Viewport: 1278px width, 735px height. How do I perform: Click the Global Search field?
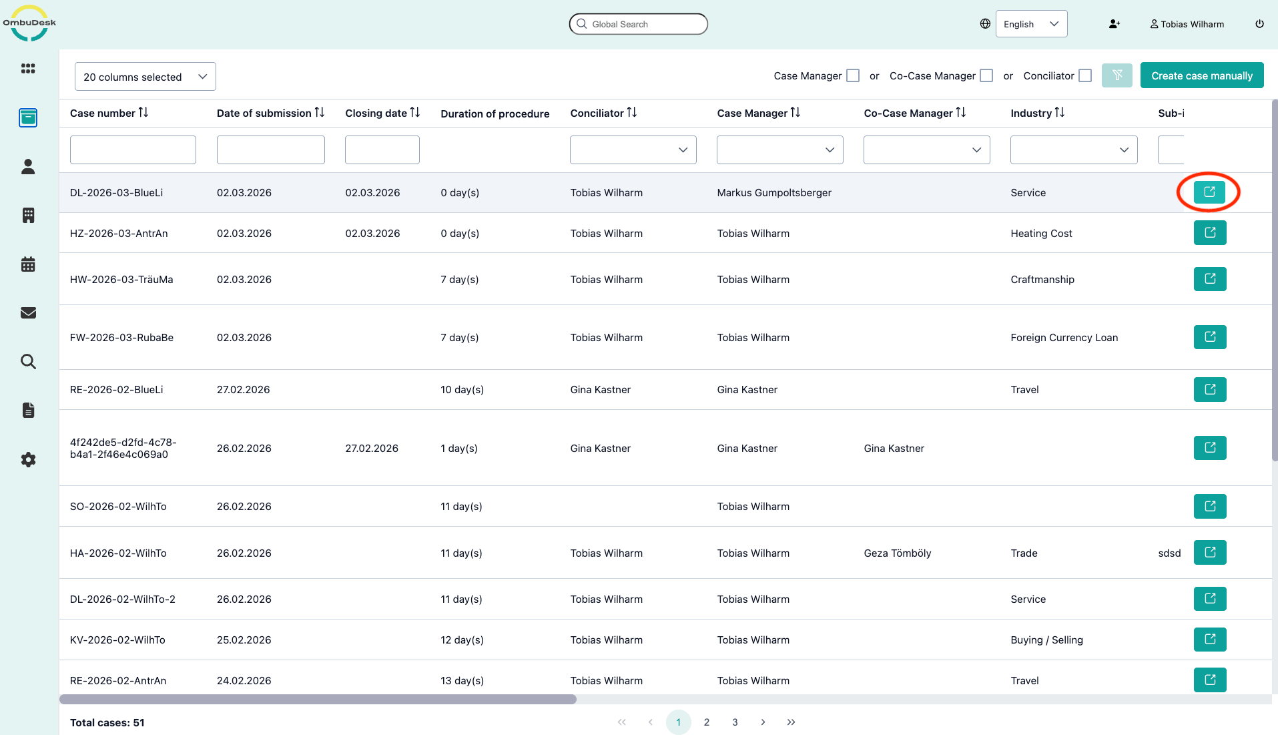638,24
